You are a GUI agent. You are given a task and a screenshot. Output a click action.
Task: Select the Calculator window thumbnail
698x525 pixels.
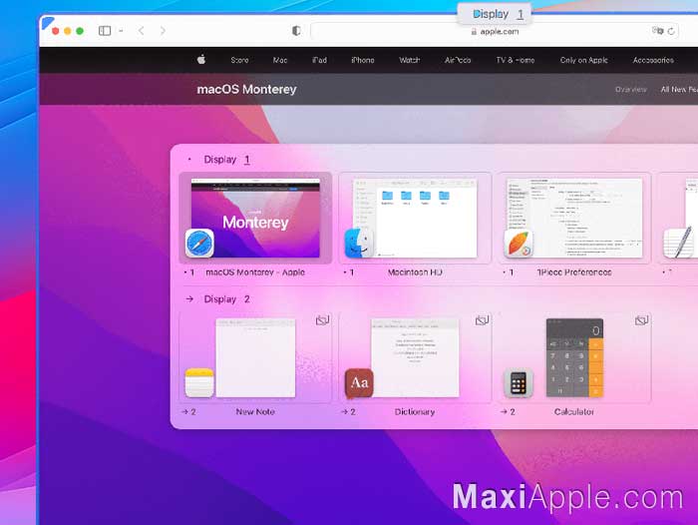coord(574,358)
